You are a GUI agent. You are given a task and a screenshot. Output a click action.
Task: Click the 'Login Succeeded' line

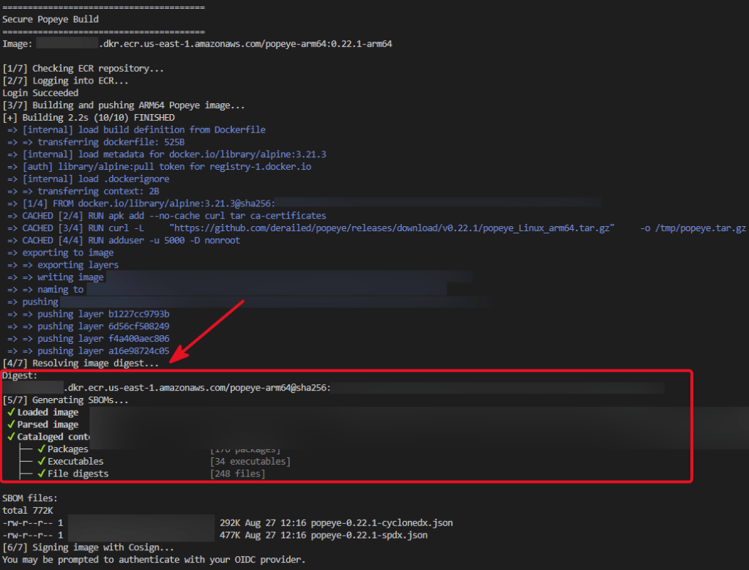point(40,93)
